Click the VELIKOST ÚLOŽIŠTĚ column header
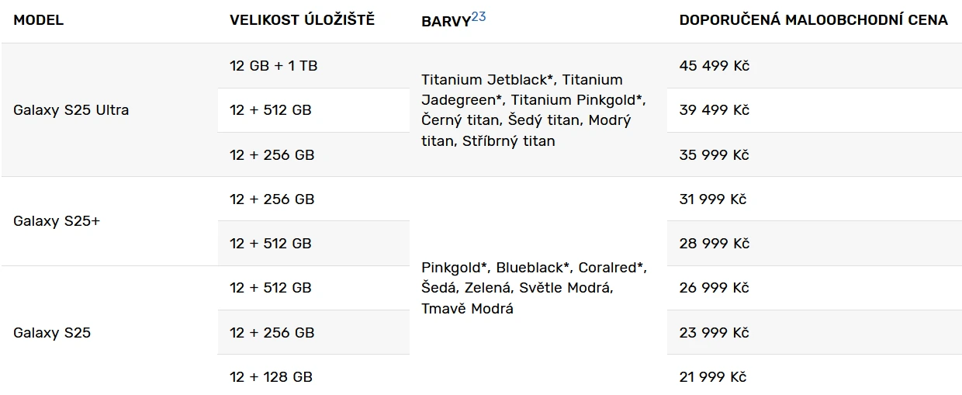The image size is (962, 395). coord(302,21)
